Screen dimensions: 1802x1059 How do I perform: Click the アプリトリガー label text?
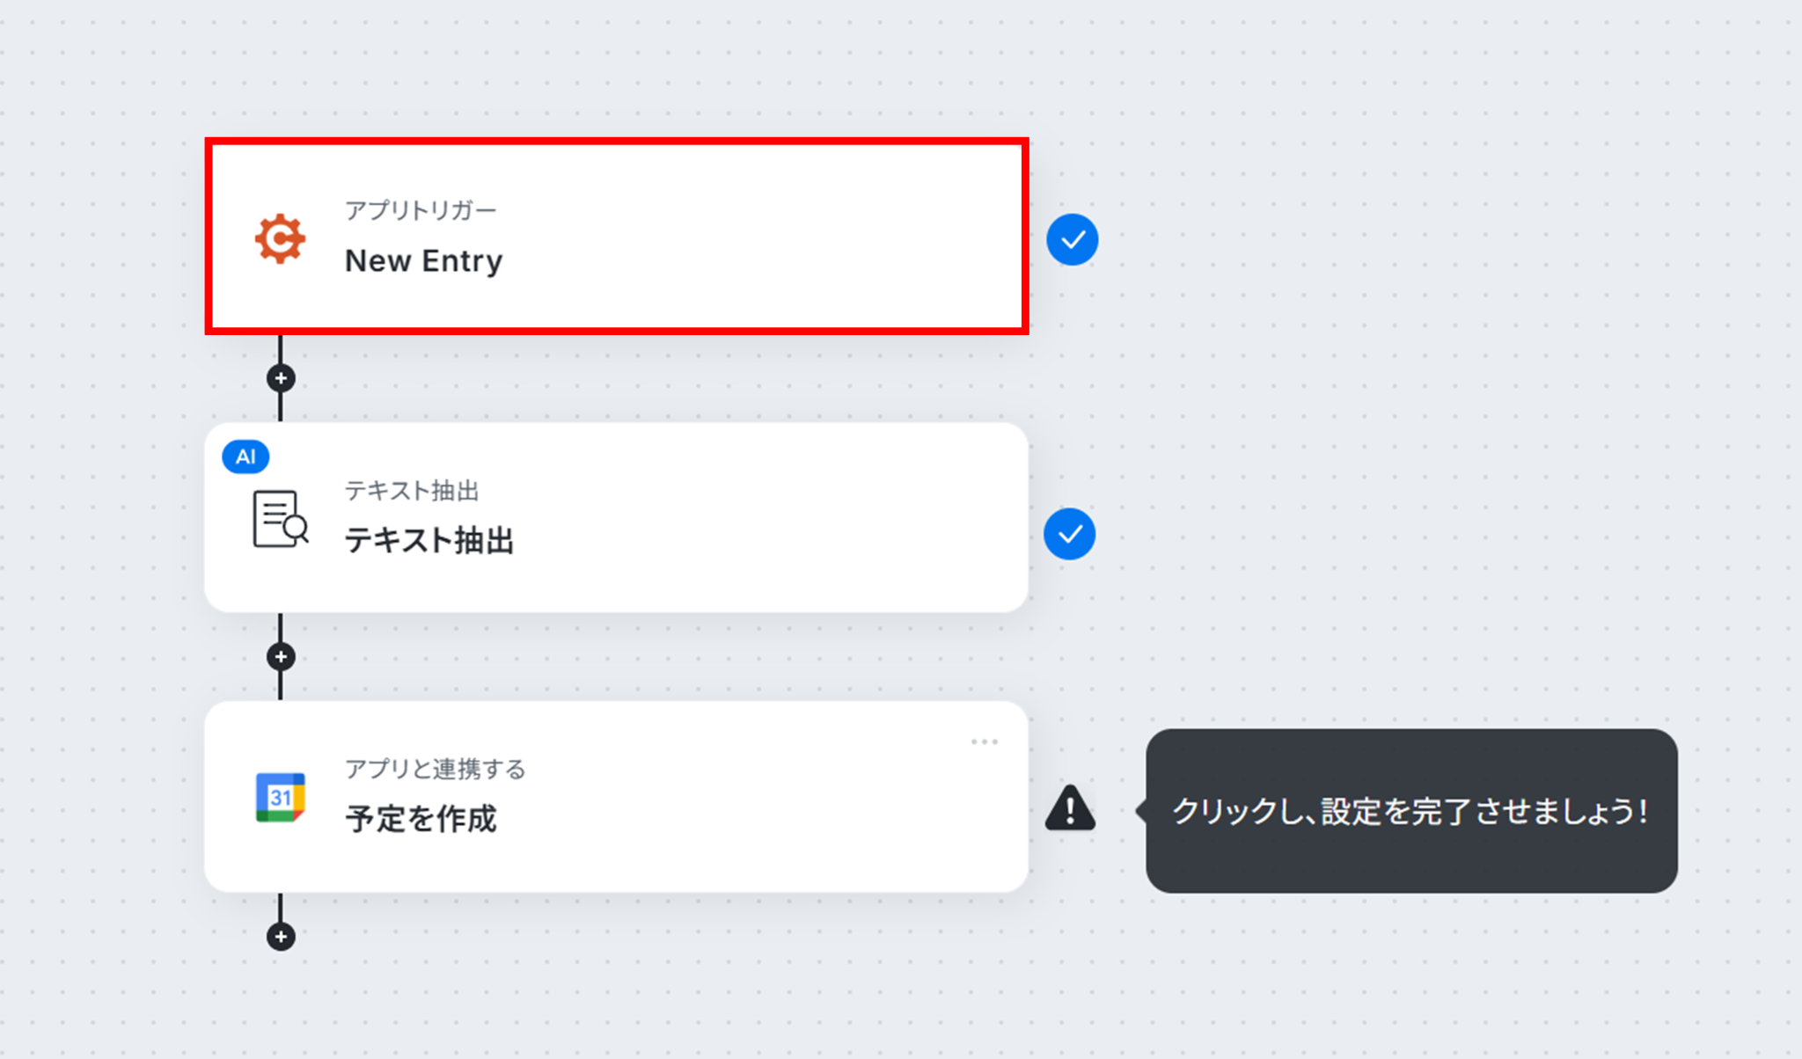click(421, 210)
